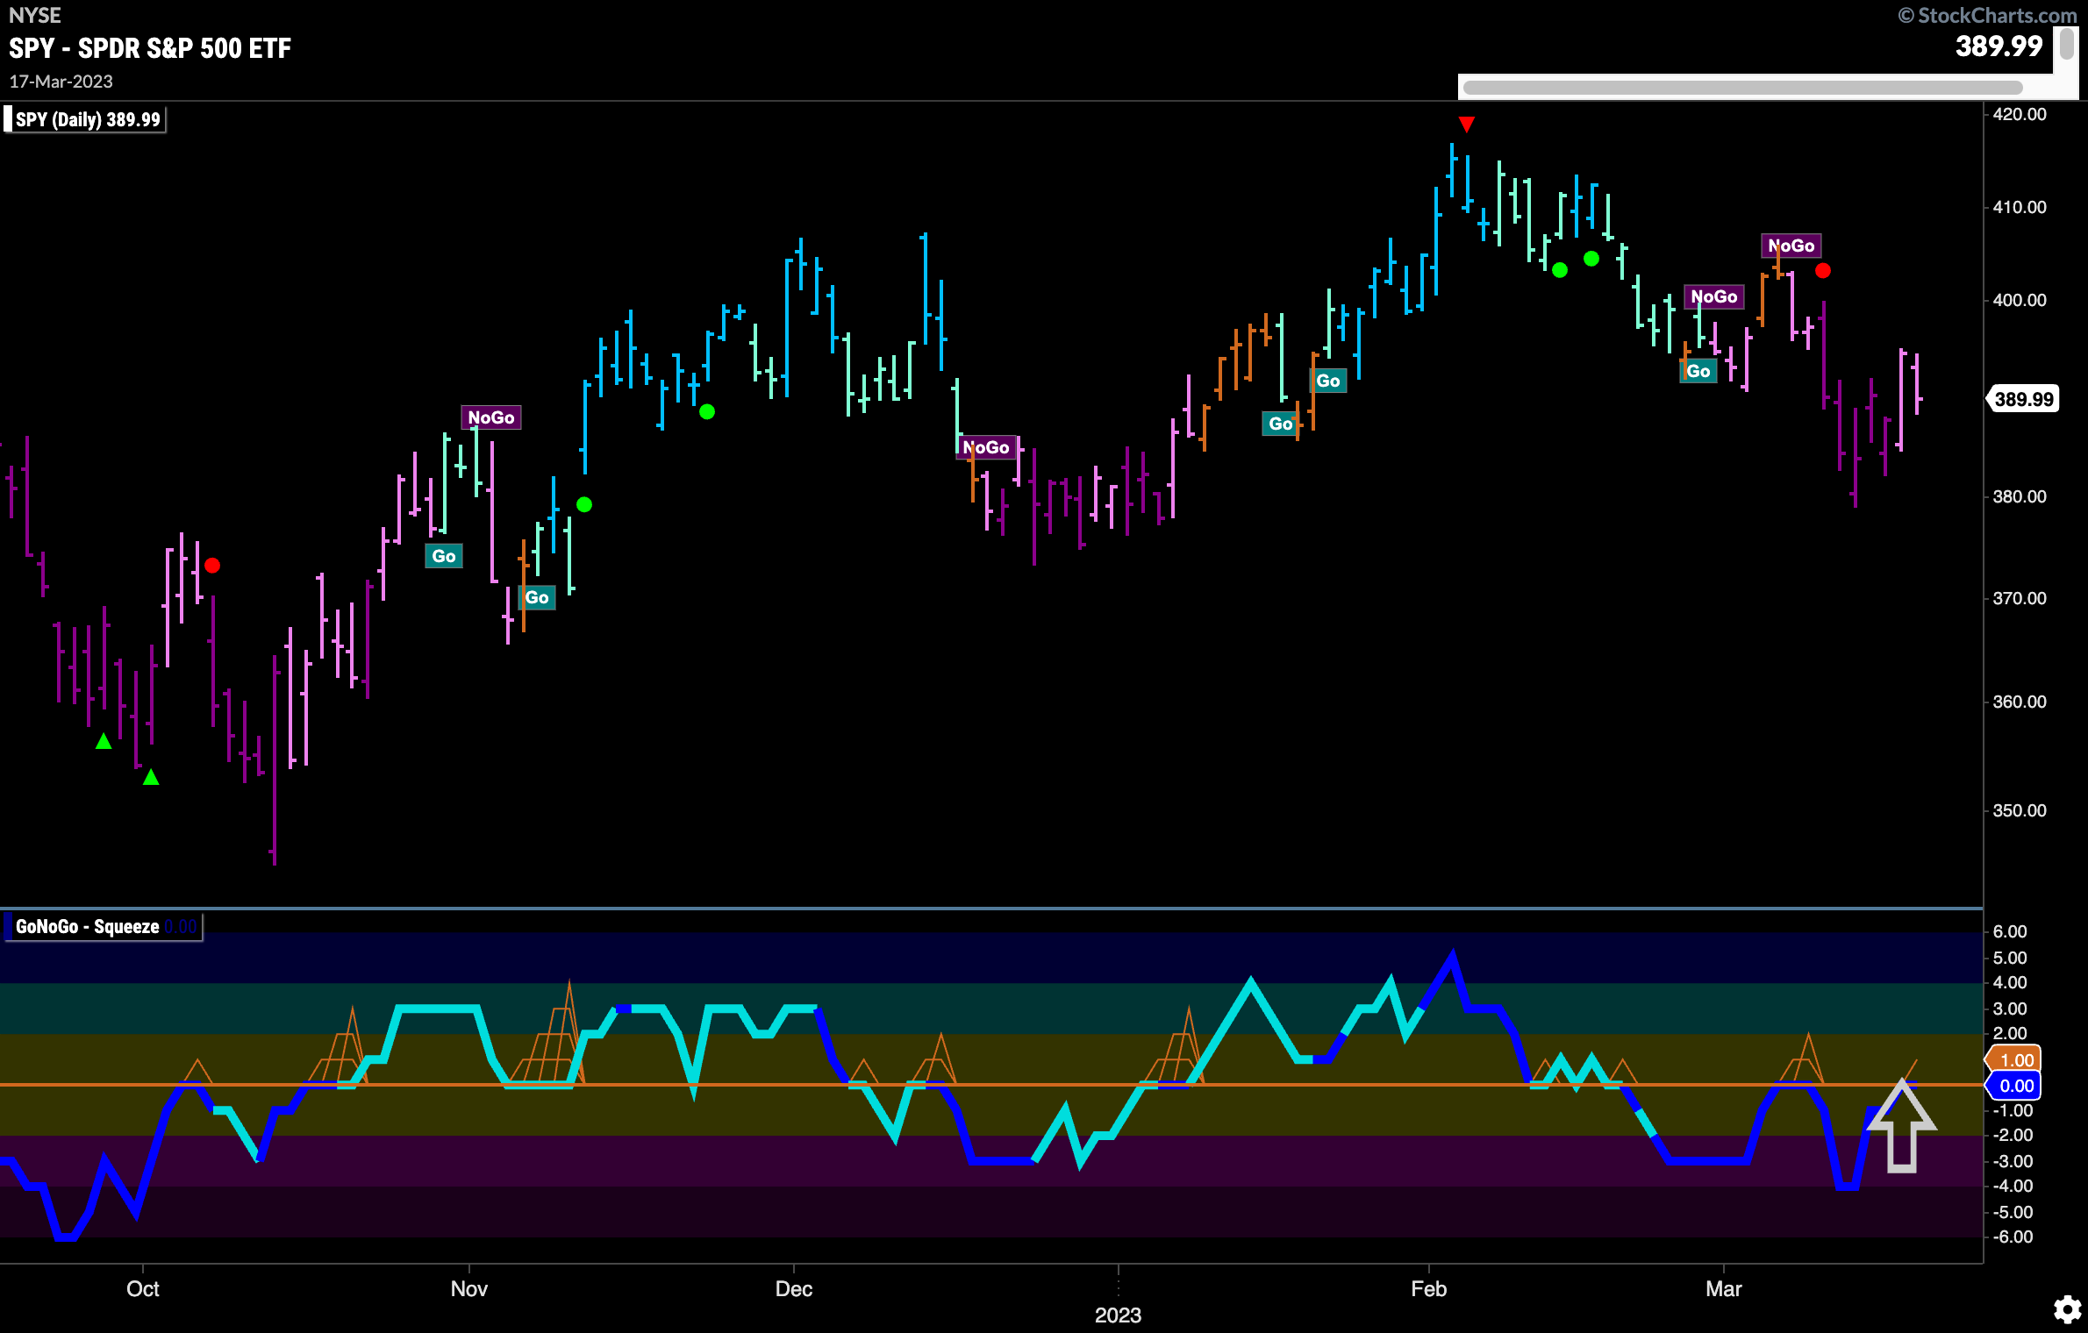This screenshot has height=1333, width=2088.
Task: Click the 360.00 price axis label
Action: click(2020, 702)
